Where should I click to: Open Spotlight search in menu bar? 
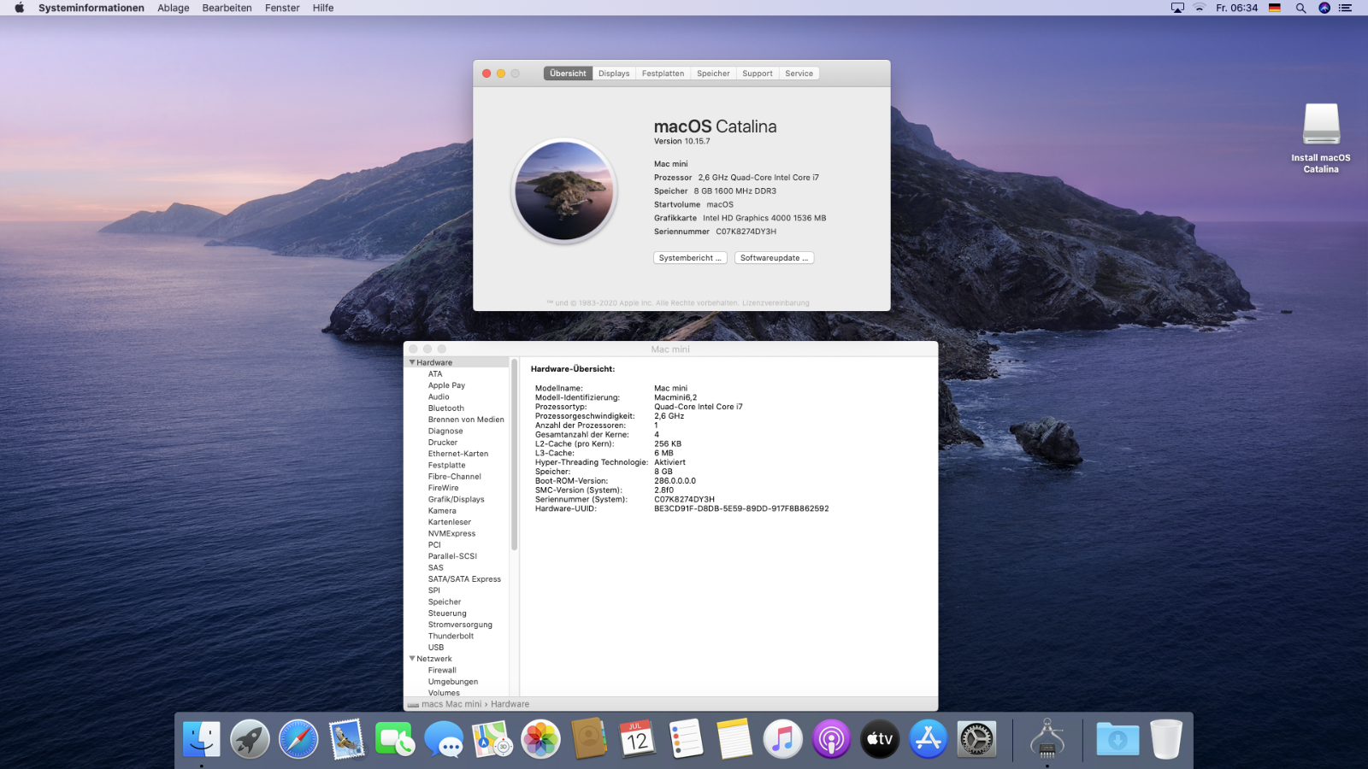1300,8
